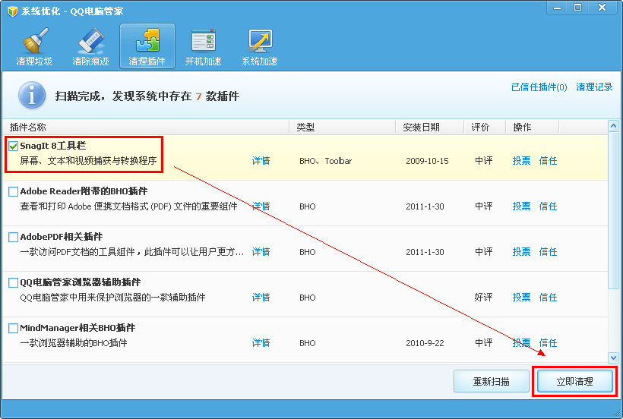Screen dimensions: 623x419
Task: Sort by the 类型 column header
Action: (343, 128)
